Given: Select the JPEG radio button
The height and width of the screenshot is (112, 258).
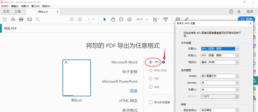Looking at the screenshot, I should point(150,62).
